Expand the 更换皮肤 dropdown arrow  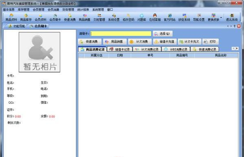[221, 18]
